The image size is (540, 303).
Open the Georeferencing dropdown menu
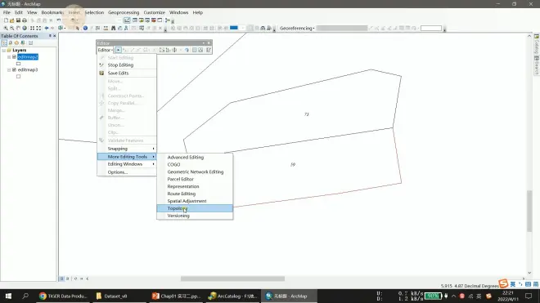(297, 29)
